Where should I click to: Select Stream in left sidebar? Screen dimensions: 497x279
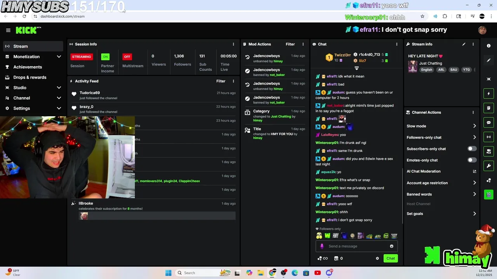point(33,46)
